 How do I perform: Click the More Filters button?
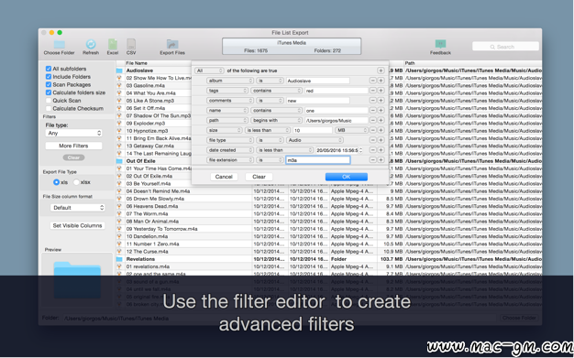73,146
